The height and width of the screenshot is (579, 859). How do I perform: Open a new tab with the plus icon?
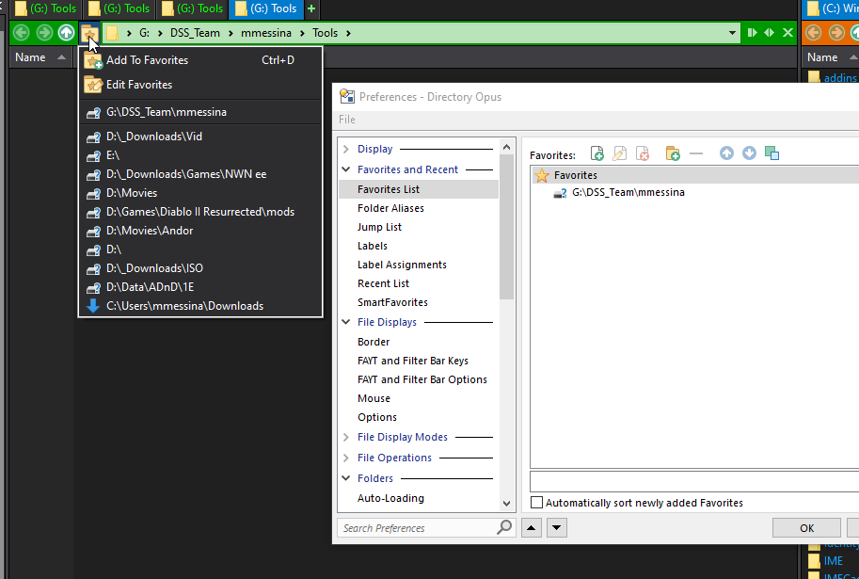[311, 9]
